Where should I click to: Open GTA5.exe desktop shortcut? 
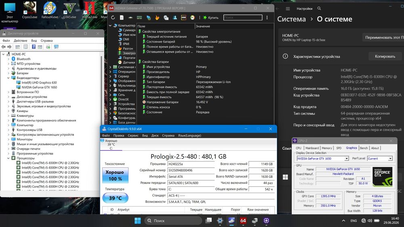coord(69,10)
